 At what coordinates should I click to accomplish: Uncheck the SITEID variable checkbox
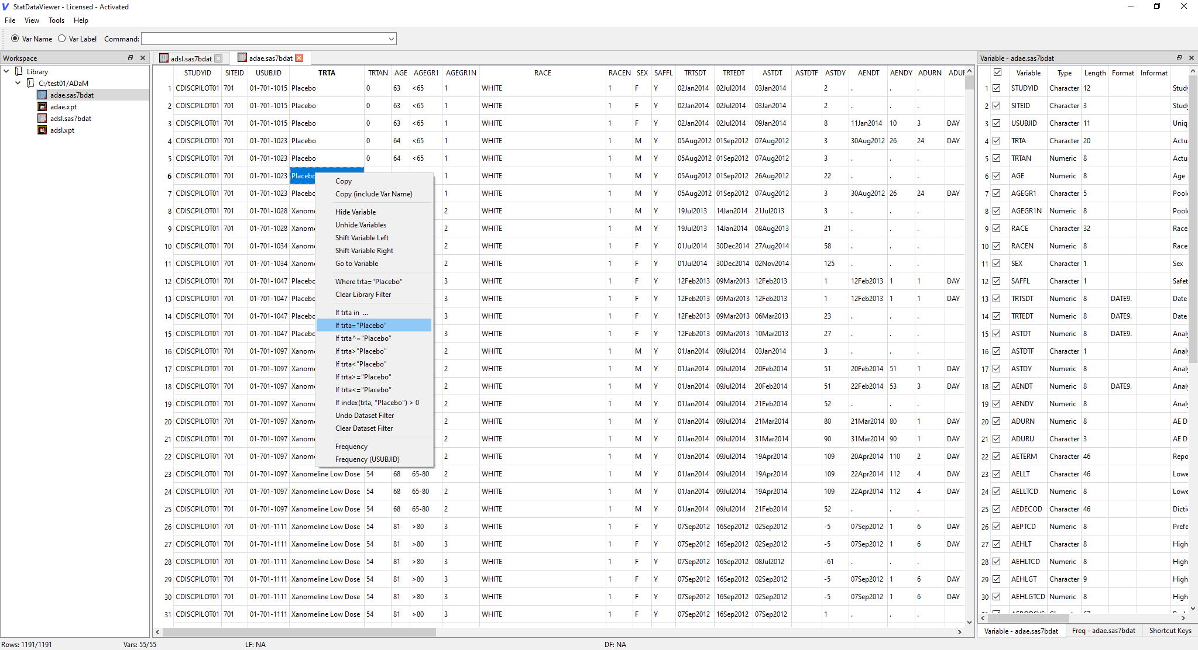click(x=997, y=106)
